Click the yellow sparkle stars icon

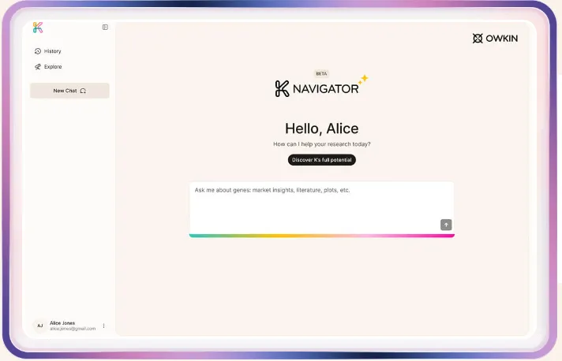(x=363, y=79)
